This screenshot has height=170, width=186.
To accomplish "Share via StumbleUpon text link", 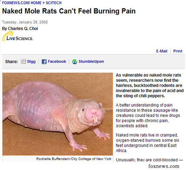I will (91, 61).
